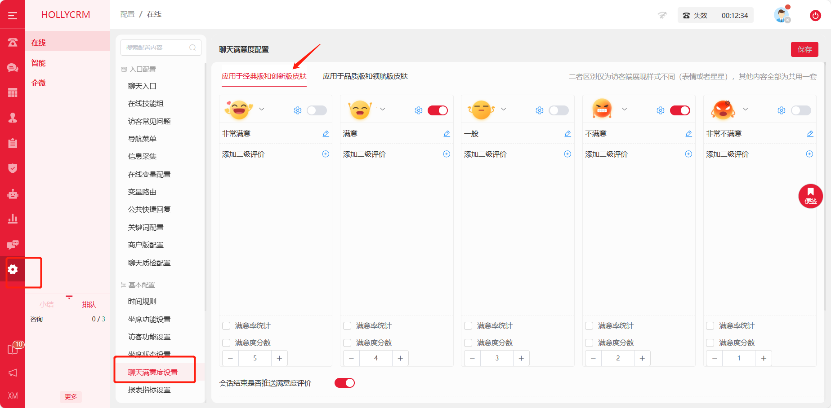The height and width of the screenshot is (408, 831).
Task: Click the red power logout icon
Action: click(815, 16)
